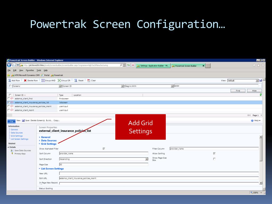Screen dimensions: 272x204
Task: Tick the filter row checkbox beside Screens
Action: 10,86
